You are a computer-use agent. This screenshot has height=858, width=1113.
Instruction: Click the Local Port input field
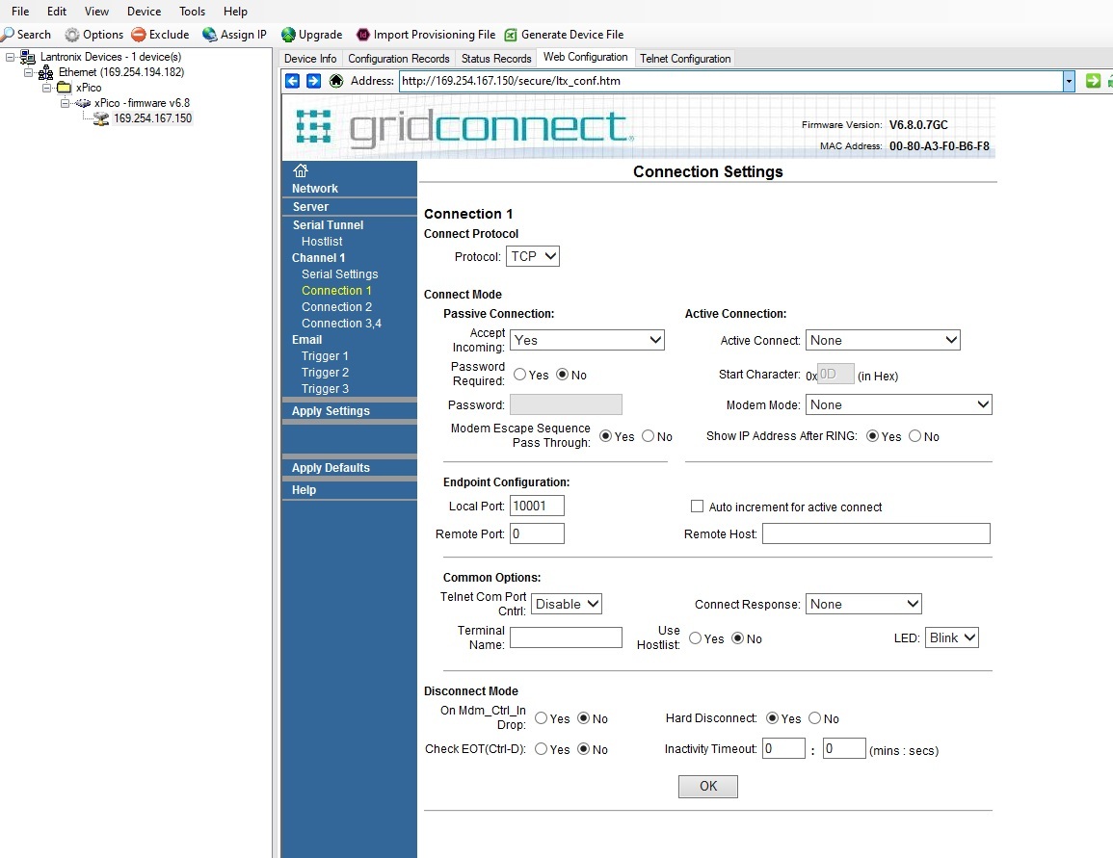pos(537,506)
